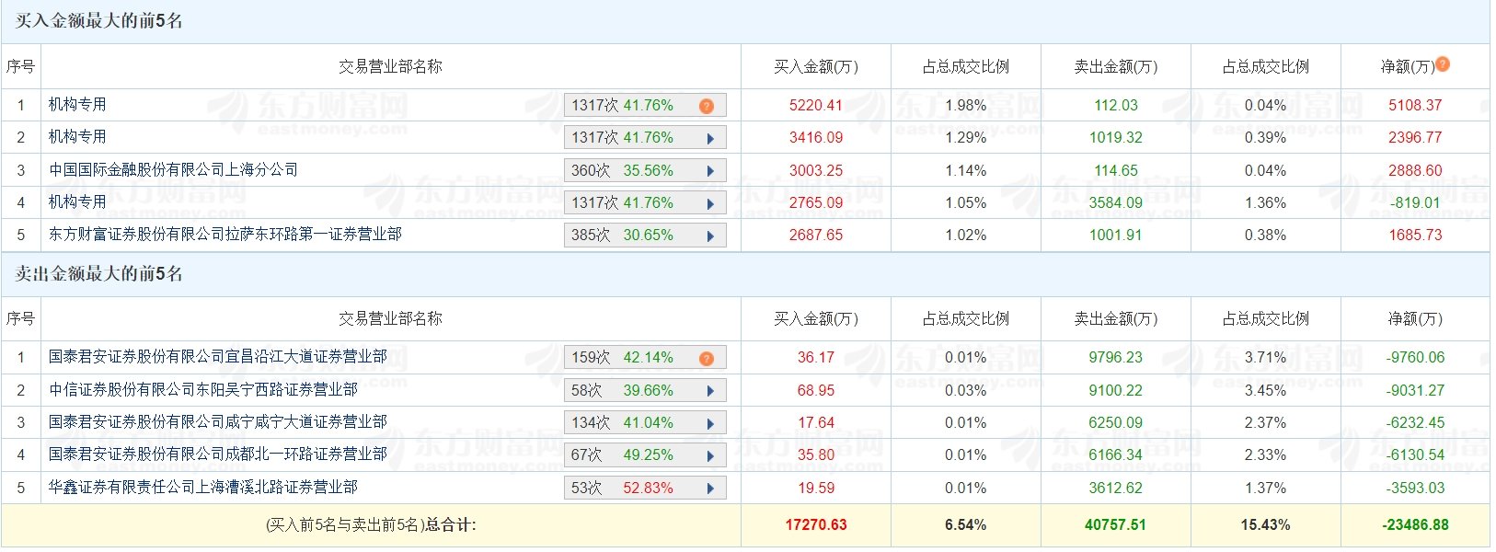1496x552 pixels.
Task: Click 卖出金额最大的前5名 section title
Action: point(98,274)
